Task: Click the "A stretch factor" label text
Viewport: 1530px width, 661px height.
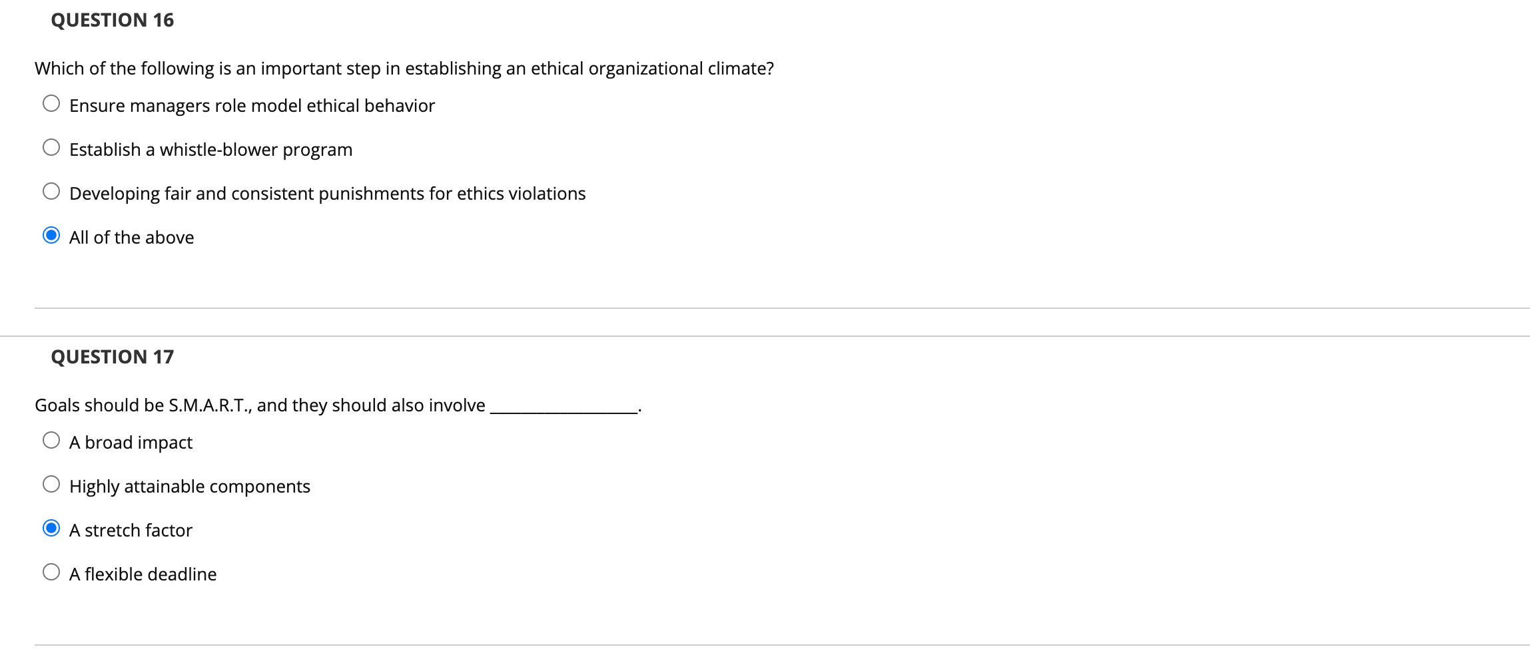Action: coord(130,529)
